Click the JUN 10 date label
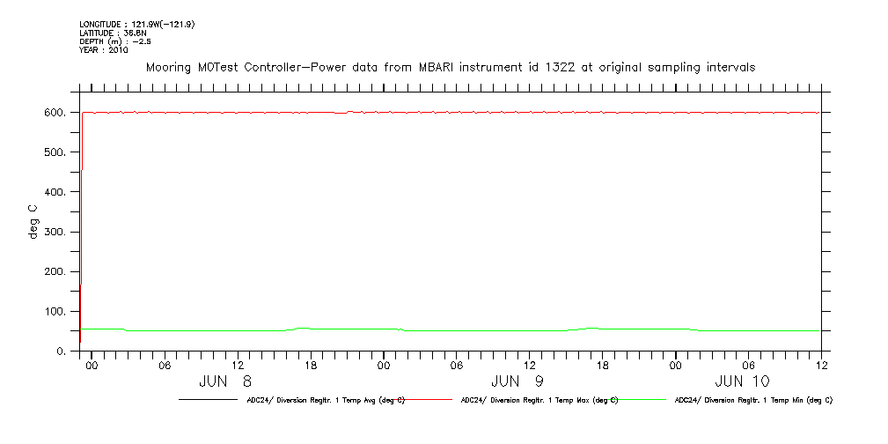This screenshot has height=444, width=888. [742, 381]
